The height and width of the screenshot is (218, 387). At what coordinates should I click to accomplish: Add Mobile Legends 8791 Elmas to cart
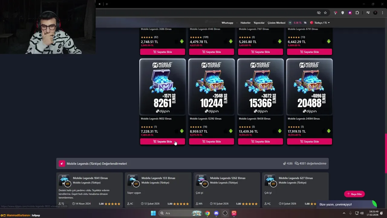[x=309, y=52]
